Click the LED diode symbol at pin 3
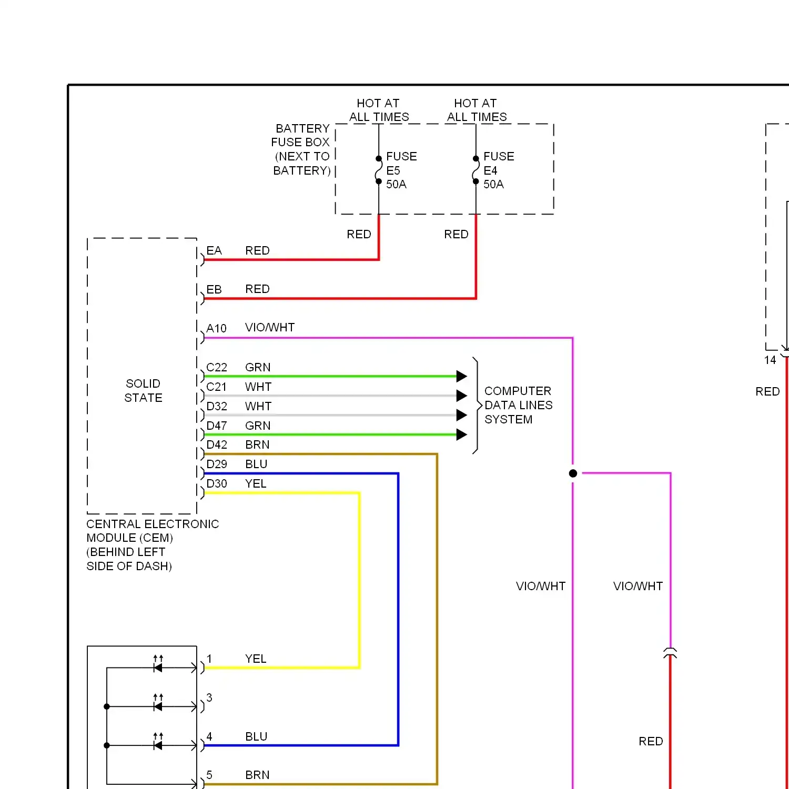Screen dimensions: 789x789 (158, 704)
